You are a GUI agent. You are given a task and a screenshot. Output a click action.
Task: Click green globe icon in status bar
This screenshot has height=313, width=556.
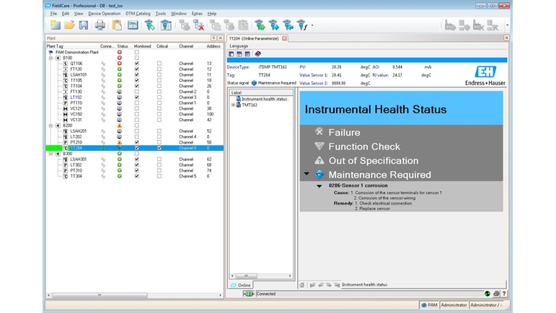pos(487,294)
